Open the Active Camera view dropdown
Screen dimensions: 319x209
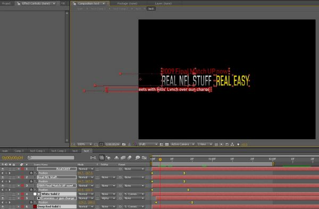click(x=182, y=144)
